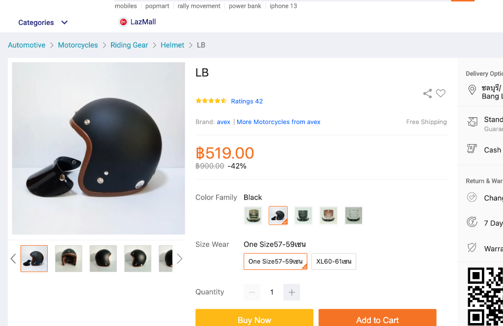The height and width of the screenshot is (326, 503).
Task: Select XL60-61 size option
Action: tap(334, 261)
